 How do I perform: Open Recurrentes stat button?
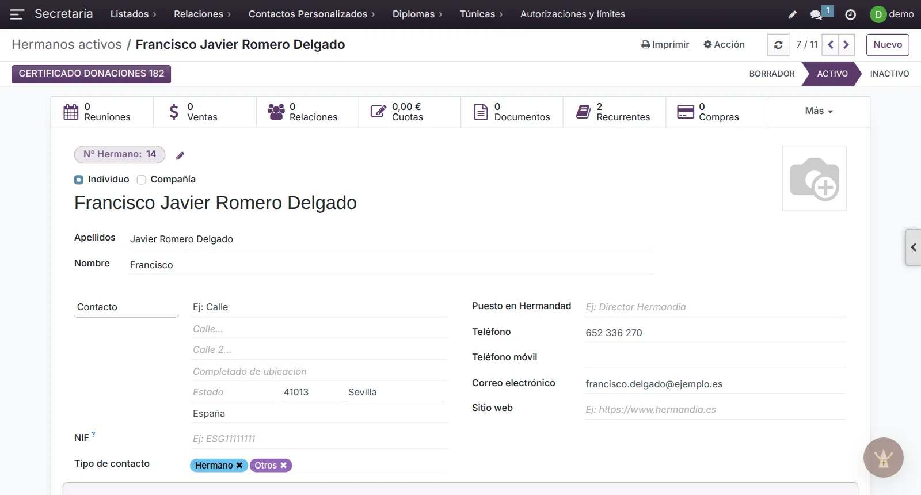click(x=614, y=112)
